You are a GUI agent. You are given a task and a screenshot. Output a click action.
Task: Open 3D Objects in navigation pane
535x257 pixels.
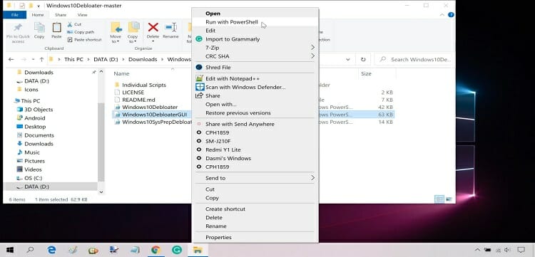coord(39,110)
